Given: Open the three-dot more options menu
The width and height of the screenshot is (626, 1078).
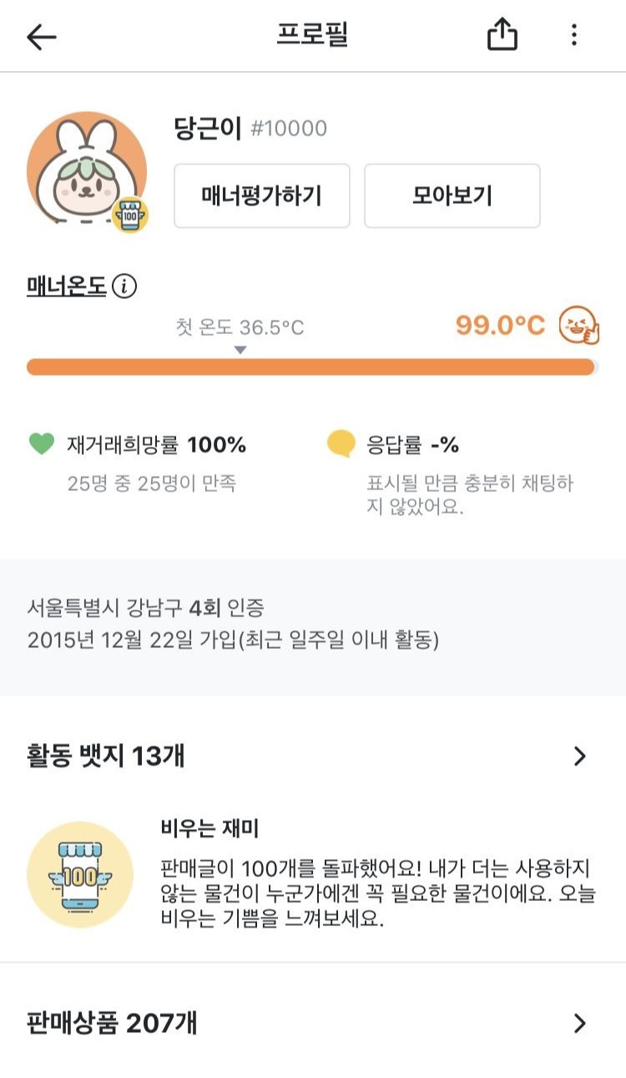Looking at the screenshot, I should click(573, 35).
